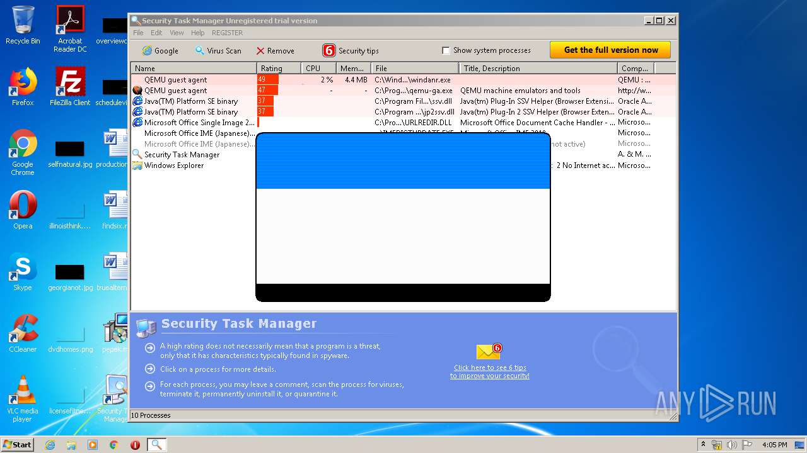The height and width of the screenshot is (453, 807).
Task: Click the volume icon in system tray
Action: click(732, 445)
